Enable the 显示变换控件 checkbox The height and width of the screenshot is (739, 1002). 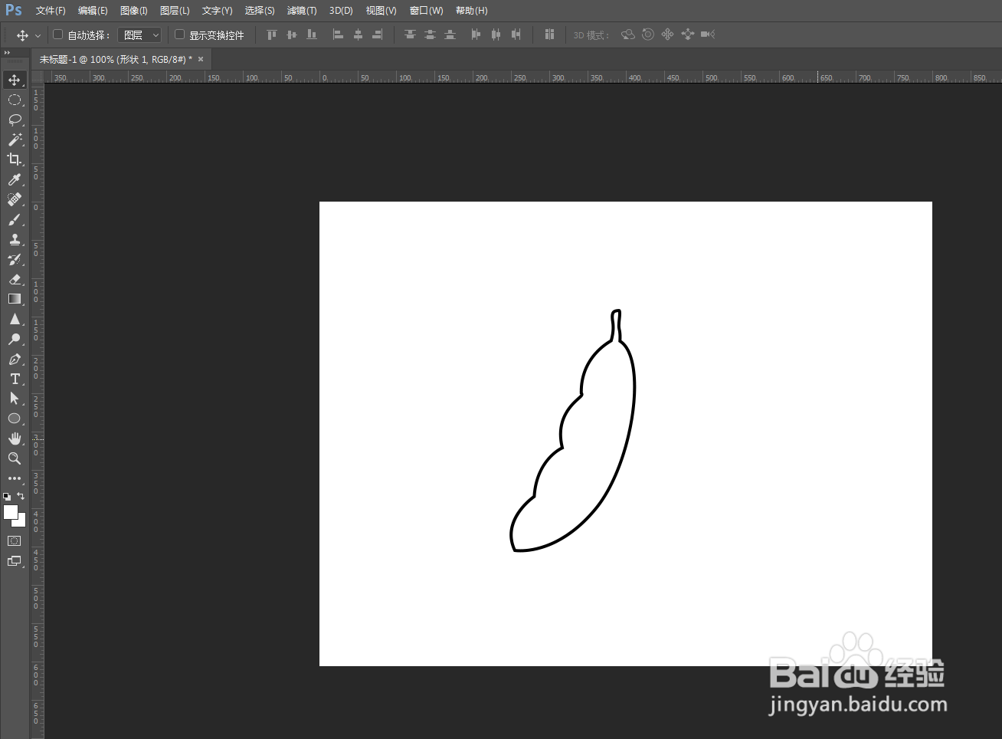tap(179, 34)
